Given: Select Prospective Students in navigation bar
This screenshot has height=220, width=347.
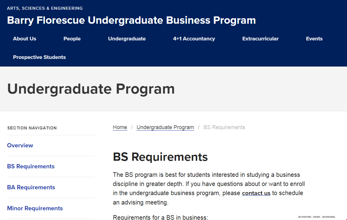Looking at the screenshot, I should [x=40, y=57].
